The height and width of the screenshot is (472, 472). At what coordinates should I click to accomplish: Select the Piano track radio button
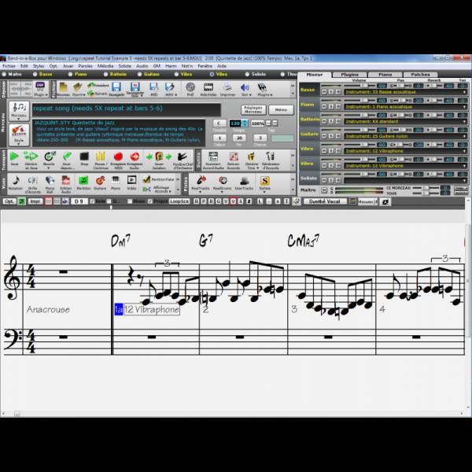71,74
